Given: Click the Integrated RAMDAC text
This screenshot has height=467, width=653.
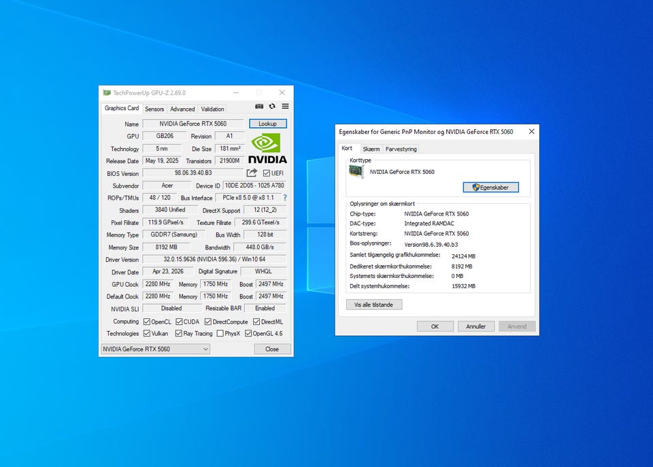Looking at the screenshot, I should point(429,224).
